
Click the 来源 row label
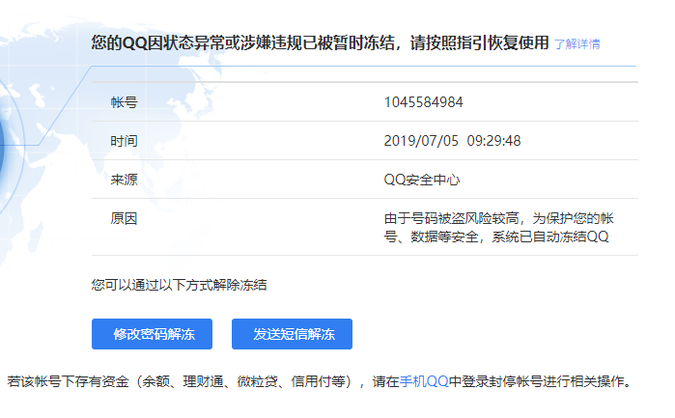124,180
